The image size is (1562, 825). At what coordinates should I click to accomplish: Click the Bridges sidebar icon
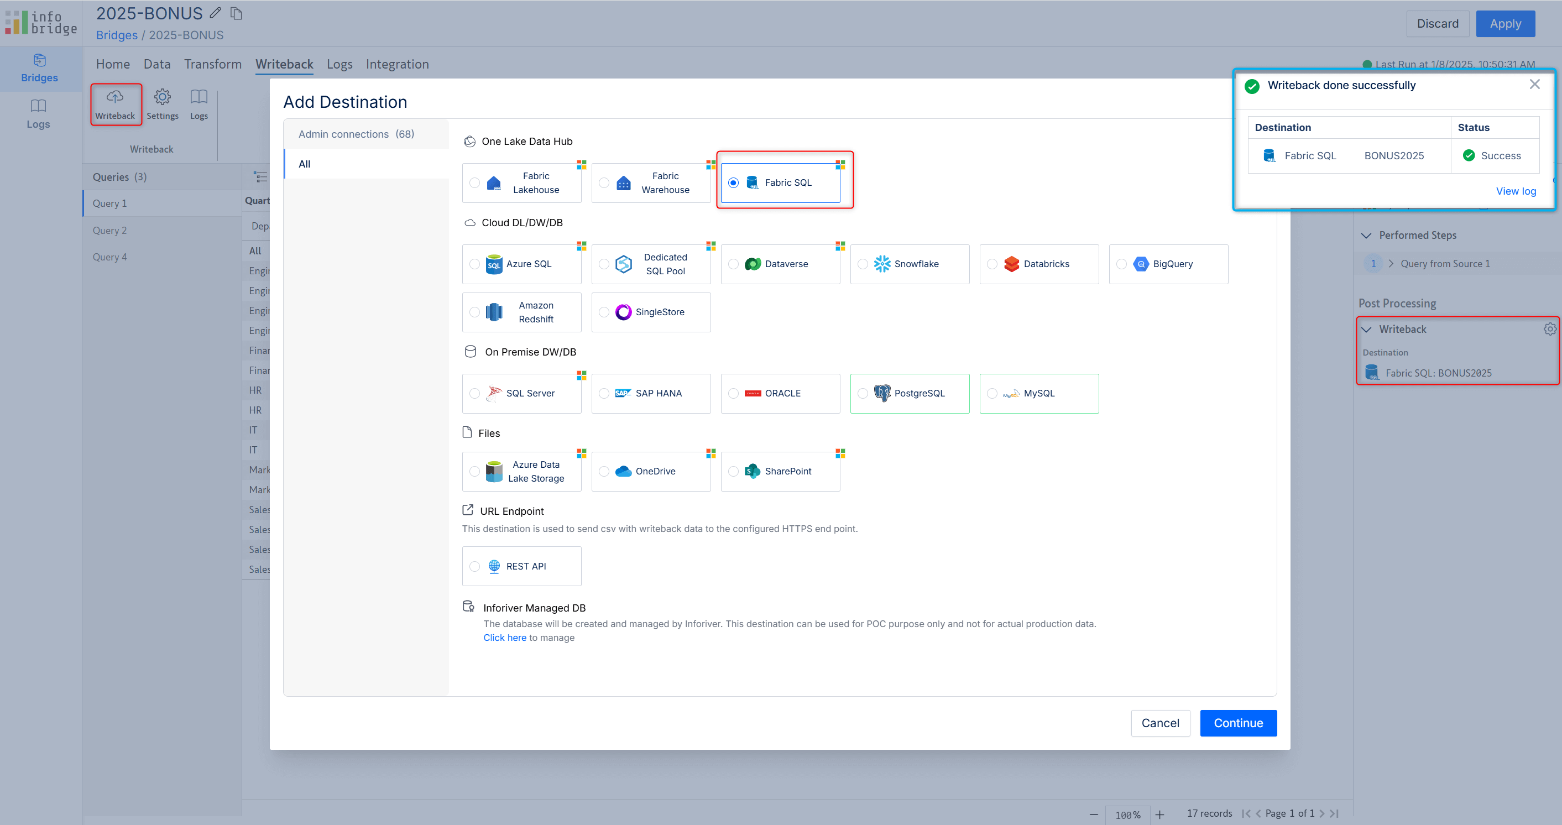click(x=39, y=60)
